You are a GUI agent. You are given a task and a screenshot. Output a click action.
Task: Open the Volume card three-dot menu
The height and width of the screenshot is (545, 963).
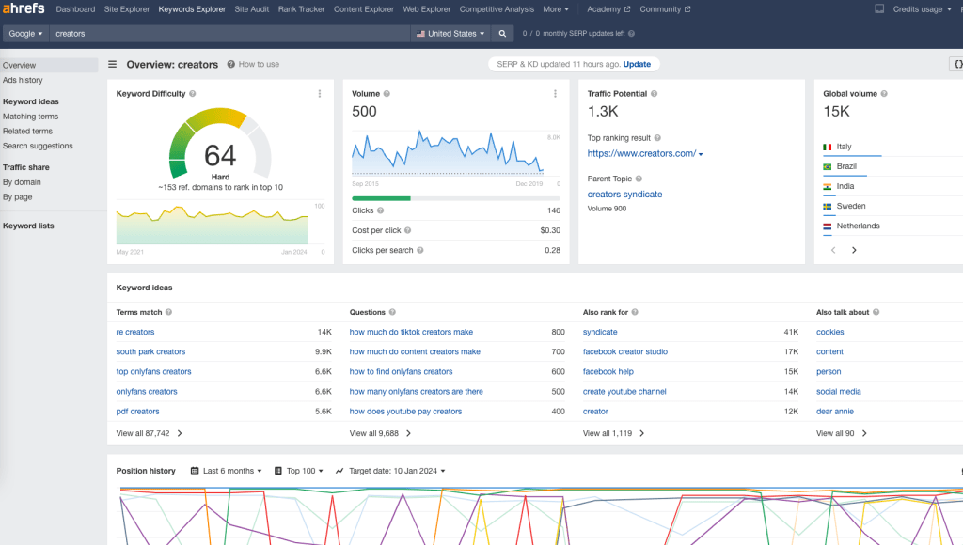click(x=555, y=94)
